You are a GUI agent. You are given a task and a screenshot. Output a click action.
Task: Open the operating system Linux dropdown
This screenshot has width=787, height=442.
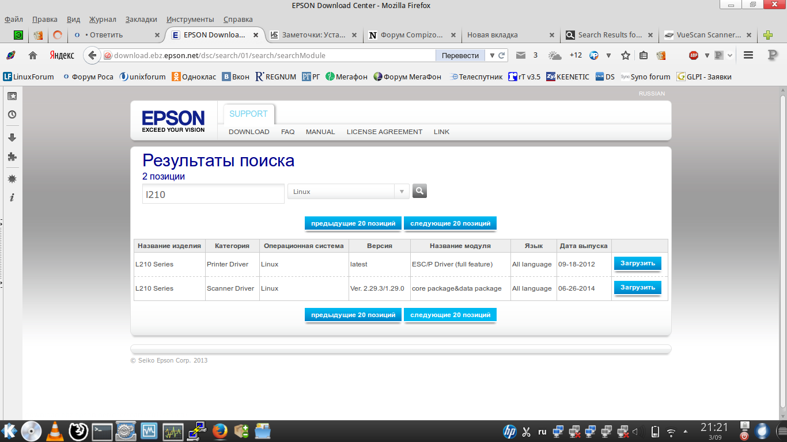tap(349, 192)
